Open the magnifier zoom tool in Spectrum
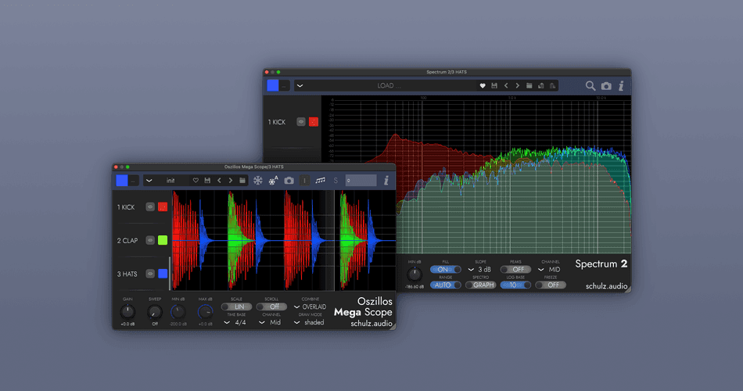 click(590, 86)
